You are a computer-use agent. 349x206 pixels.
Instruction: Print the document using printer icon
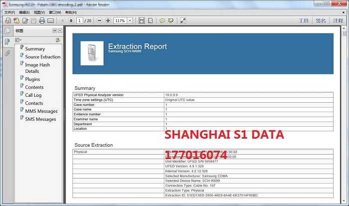tap(42, 21)
